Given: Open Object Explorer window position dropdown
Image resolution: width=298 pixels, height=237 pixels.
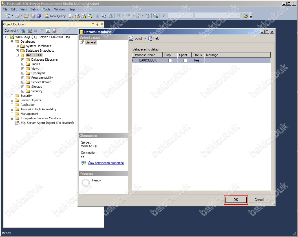Looking at the screenshot, I should click(93, 24).
